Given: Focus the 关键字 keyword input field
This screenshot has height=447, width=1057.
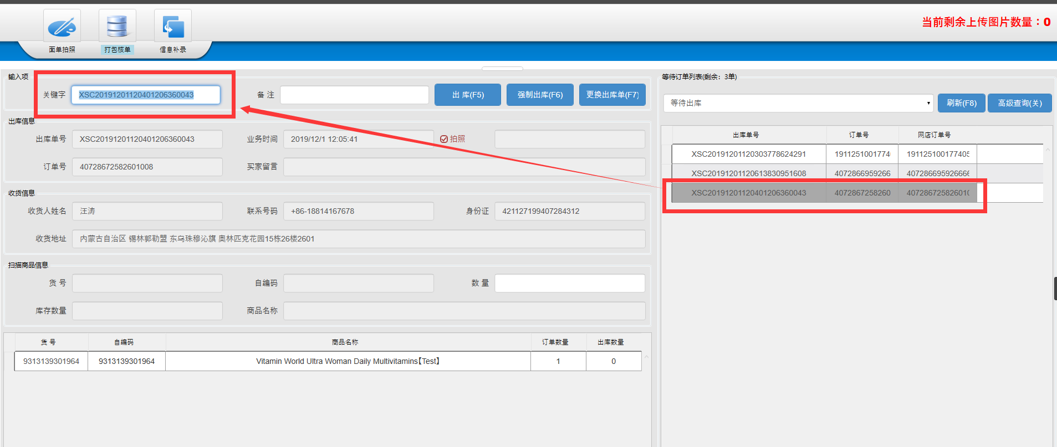Looking at the screenshot, I should (146, 95).
